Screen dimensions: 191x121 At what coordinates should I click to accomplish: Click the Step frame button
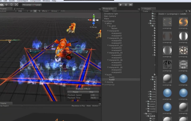pyautogui.click(x=131, y=5)
